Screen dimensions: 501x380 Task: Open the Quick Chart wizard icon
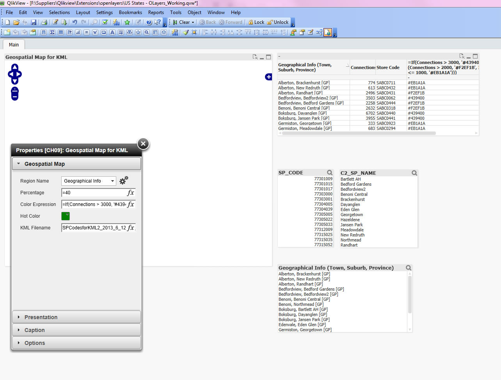click(116, 22)
